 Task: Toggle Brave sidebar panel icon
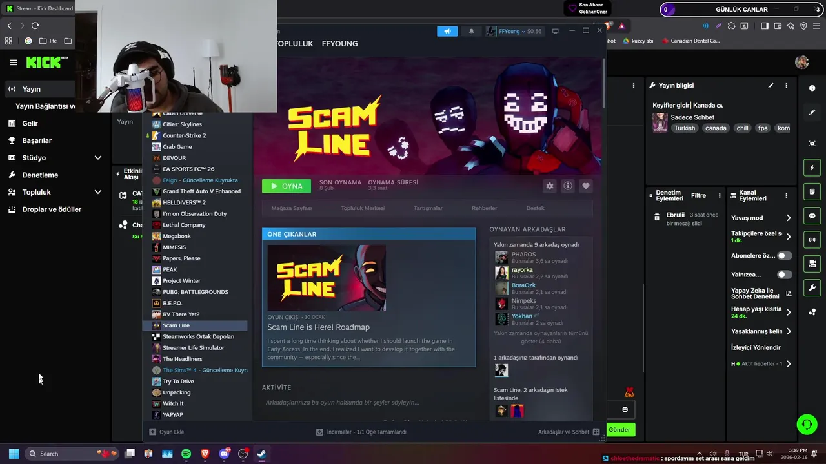[765, 26]
